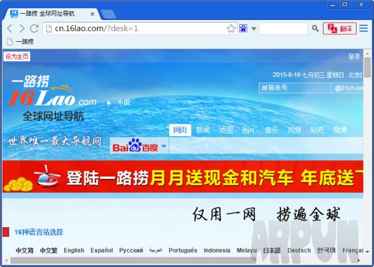Bookmark this page with the star icon
Screen dimensions: 374x267
click(231, 29)
